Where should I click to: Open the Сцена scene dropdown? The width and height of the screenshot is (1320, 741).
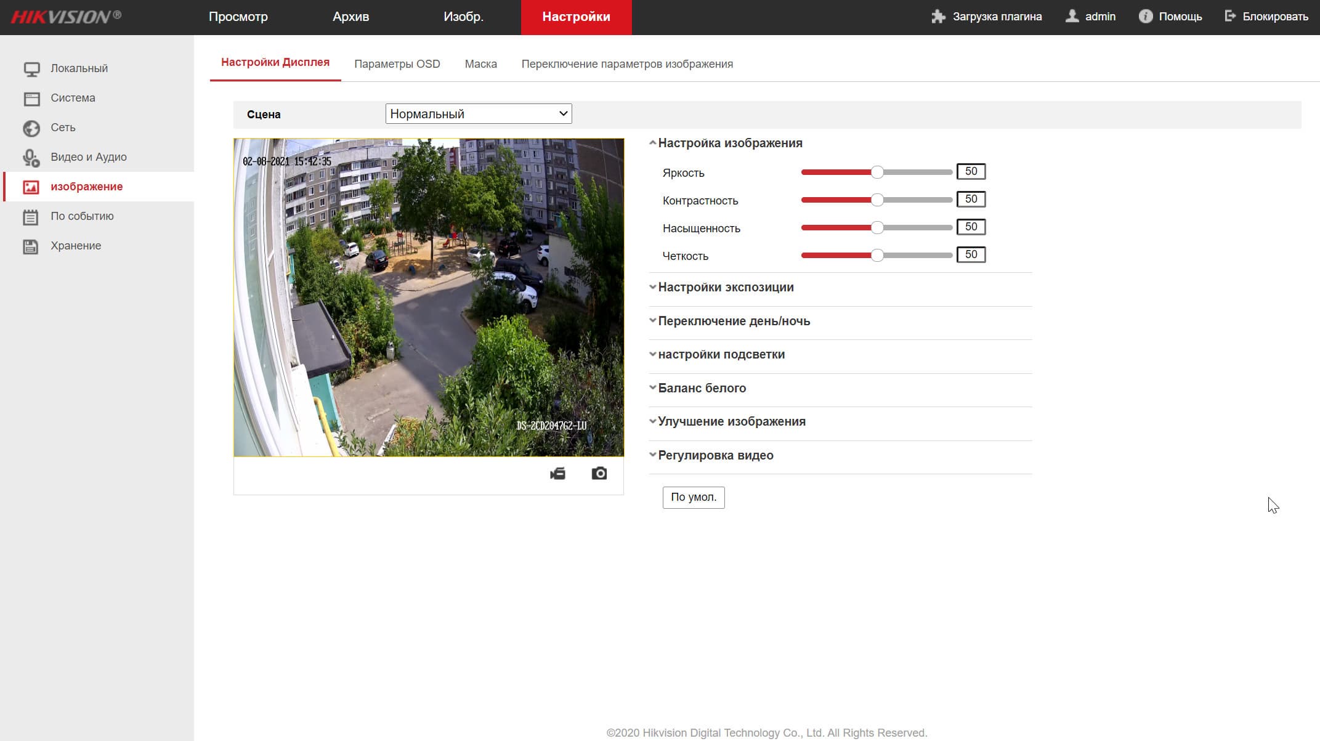tap(478, 114)
